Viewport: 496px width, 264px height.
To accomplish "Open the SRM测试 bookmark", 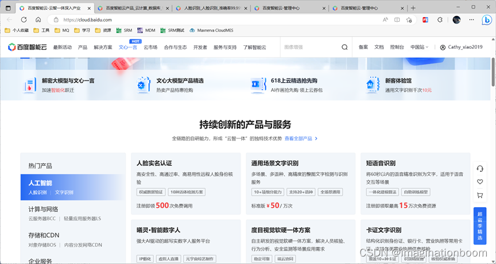I will (x=172, y=30).
